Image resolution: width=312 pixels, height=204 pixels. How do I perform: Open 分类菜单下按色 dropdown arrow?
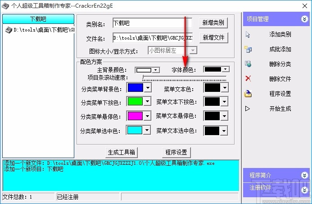(147, 101)
